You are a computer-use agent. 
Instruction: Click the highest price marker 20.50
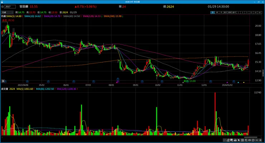click(8, 20)
